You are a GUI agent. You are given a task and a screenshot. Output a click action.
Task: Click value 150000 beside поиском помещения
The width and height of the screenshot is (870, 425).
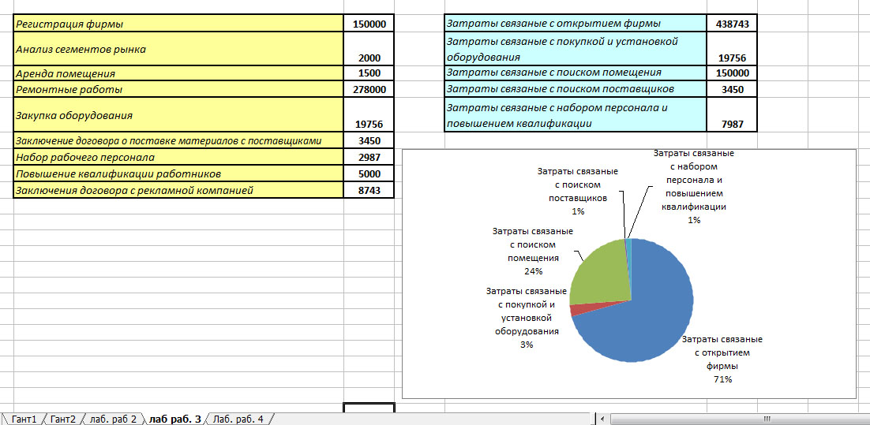pyautogui.click(x=732, y=73)
